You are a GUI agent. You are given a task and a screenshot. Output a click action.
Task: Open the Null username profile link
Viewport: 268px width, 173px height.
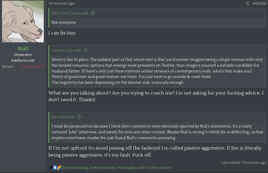coord(23,48)
